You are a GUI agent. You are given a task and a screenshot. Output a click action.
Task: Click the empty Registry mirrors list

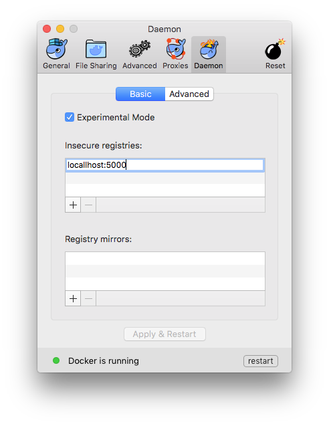click(165, 271)
